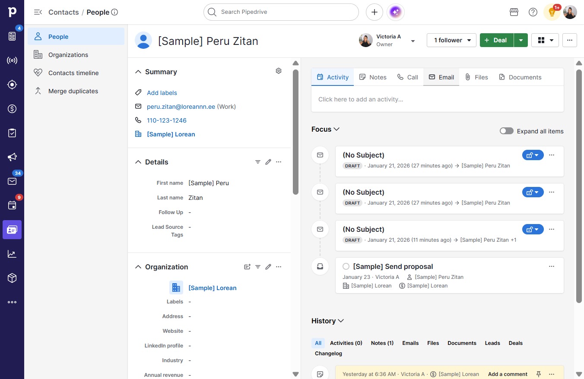The image size is (584, 379).
Task: Open [Sample] Lorean link in Summary
Action: tap(171, 134)
